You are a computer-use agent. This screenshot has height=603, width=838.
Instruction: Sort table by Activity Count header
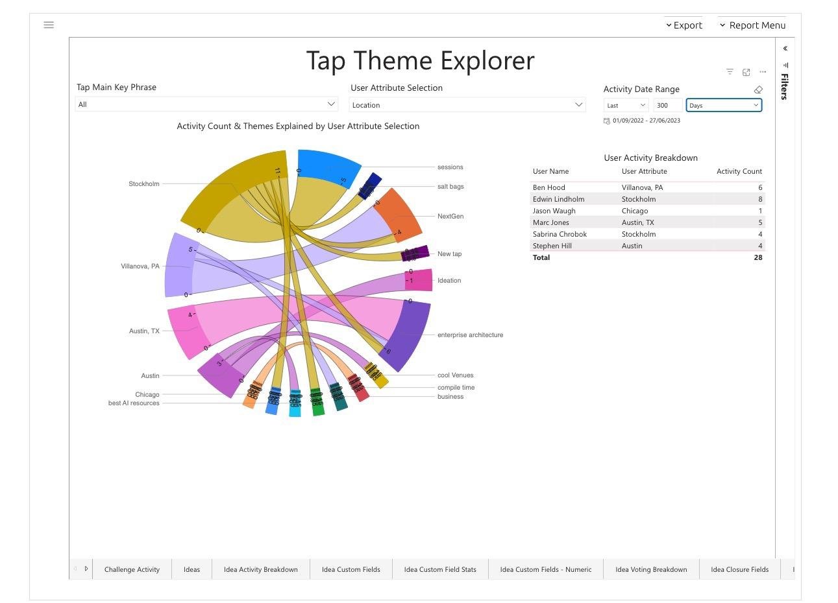pos(739,171)
